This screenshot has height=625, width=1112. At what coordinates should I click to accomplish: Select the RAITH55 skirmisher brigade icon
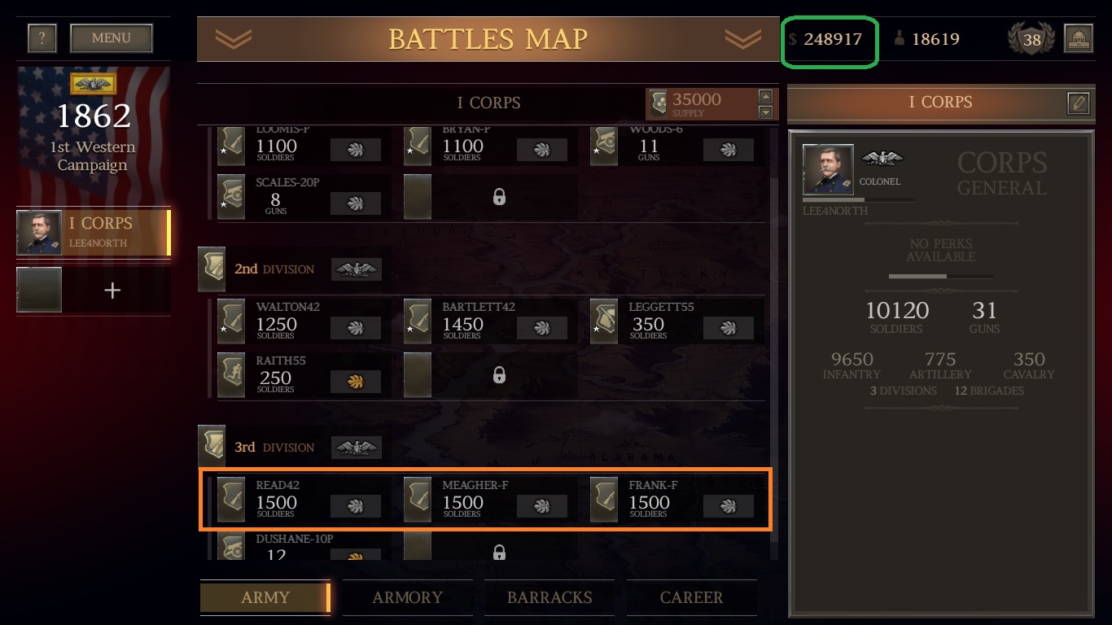pos(231,375)
